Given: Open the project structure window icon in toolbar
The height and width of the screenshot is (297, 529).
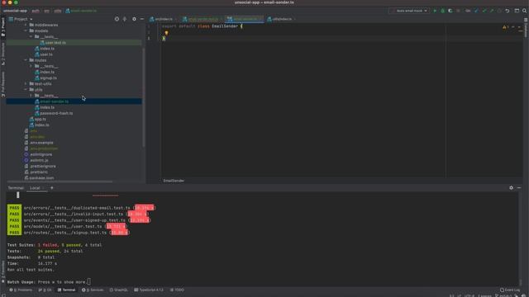Looking at the screenshot, I should 517,11.
